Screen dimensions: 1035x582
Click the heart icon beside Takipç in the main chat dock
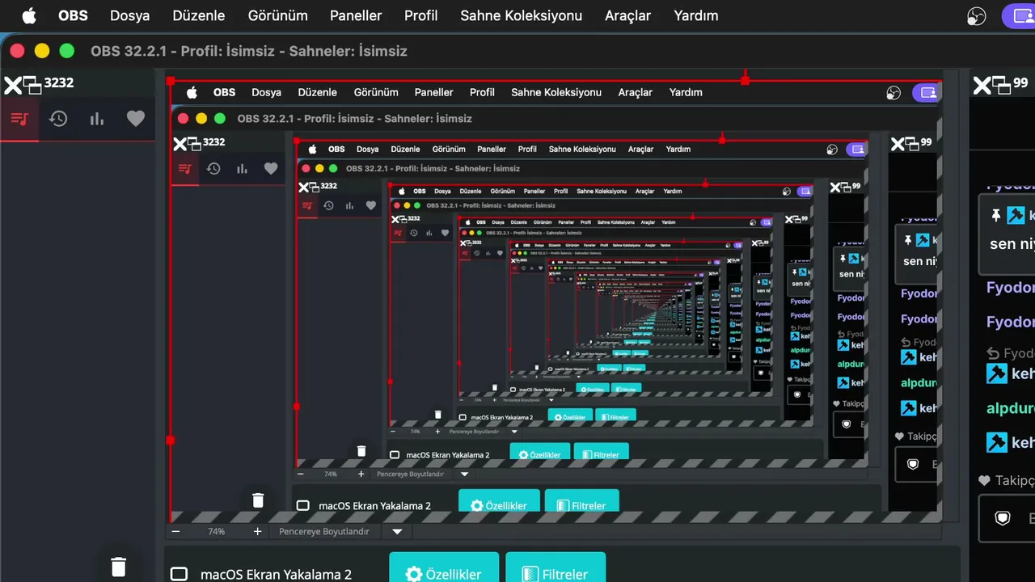984,480
